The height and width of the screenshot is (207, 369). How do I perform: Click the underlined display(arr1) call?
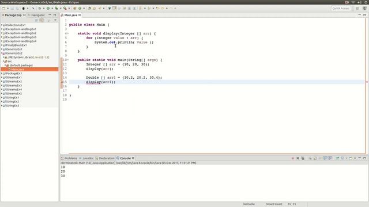point(100,82)
